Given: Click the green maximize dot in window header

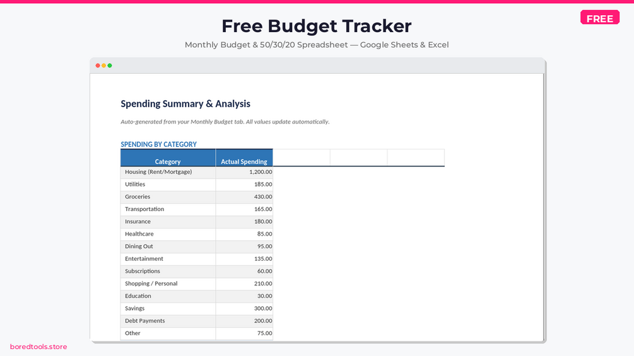Looking at the screenshot, I should click(x=110, y=66).
